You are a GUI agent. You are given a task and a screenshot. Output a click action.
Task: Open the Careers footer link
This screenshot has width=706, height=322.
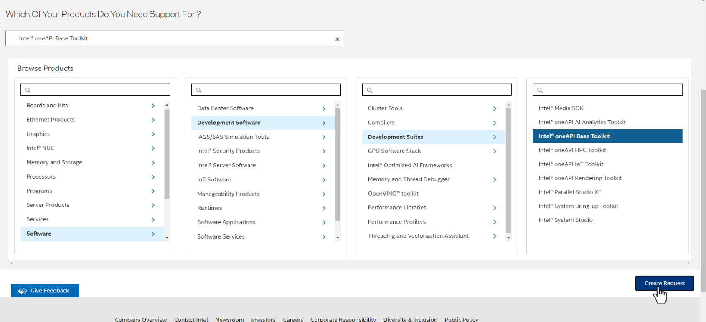293,319
